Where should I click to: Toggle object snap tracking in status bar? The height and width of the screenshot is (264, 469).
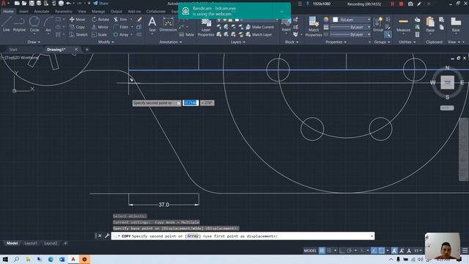pyautogui.click(x=374, y=251)
